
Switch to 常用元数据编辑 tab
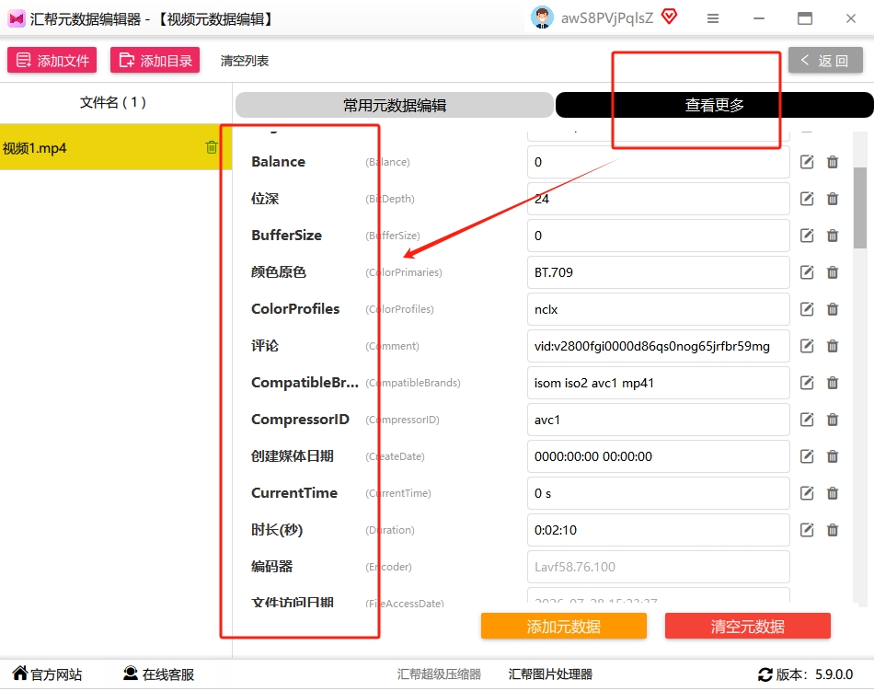(394, 105)
